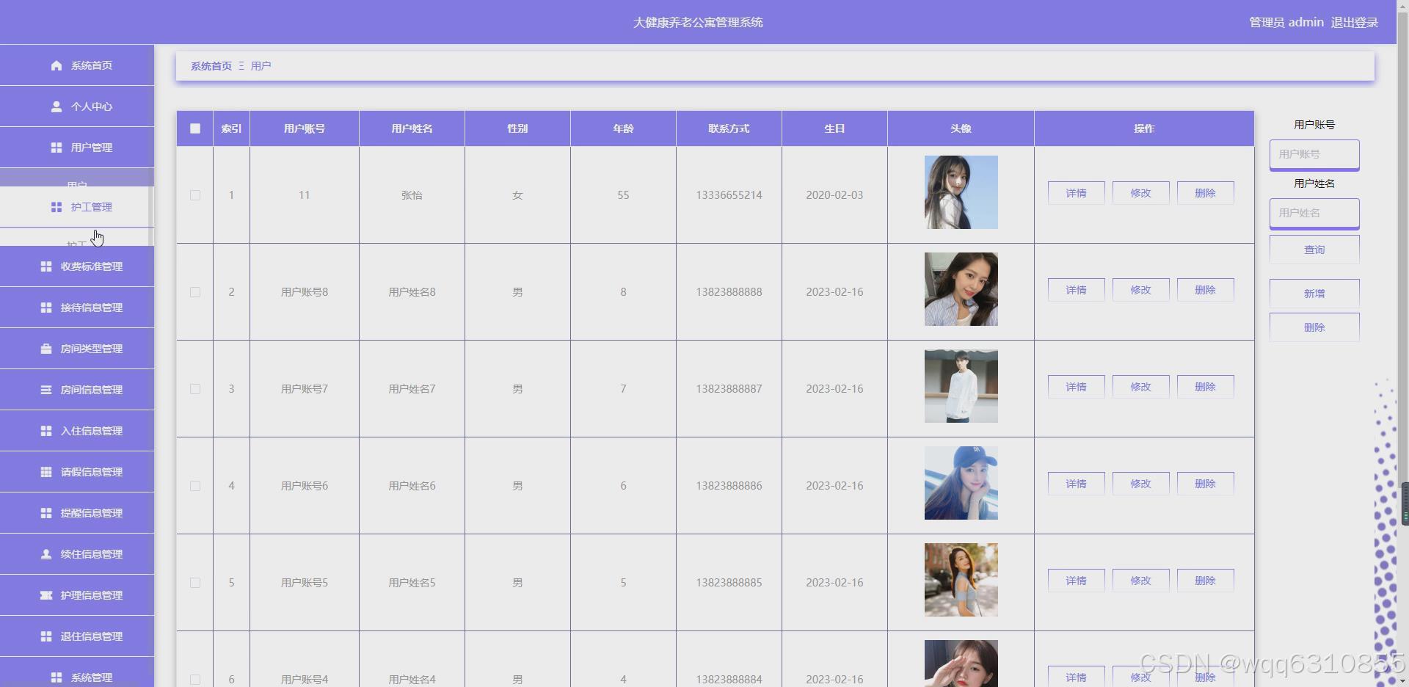Click 新增 button to add user
This screenshot has width=1409, height=687.
(1314, 294)
